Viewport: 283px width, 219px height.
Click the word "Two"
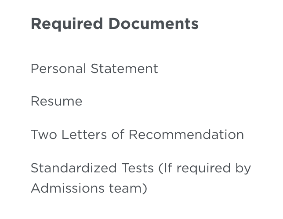44,135
